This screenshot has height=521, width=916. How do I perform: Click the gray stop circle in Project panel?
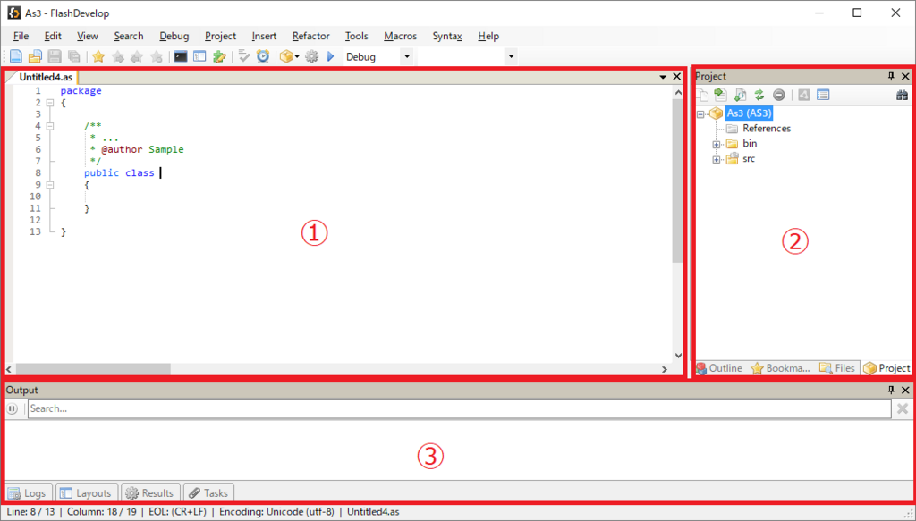click(x=779, y=95)
